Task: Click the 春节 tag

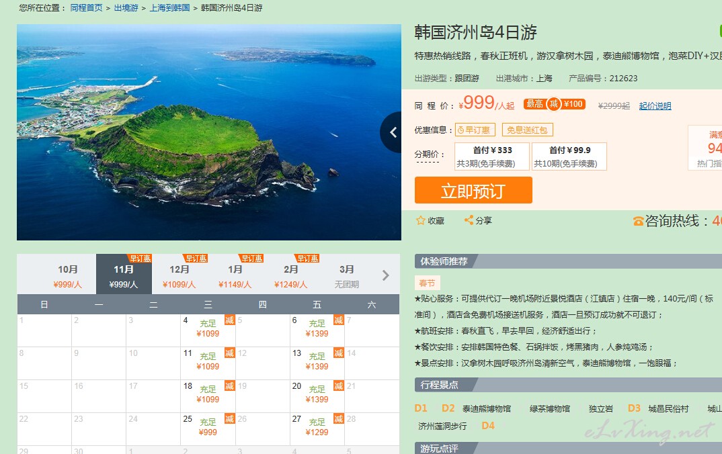Action: pyautogui.click(x=427, y=283)
